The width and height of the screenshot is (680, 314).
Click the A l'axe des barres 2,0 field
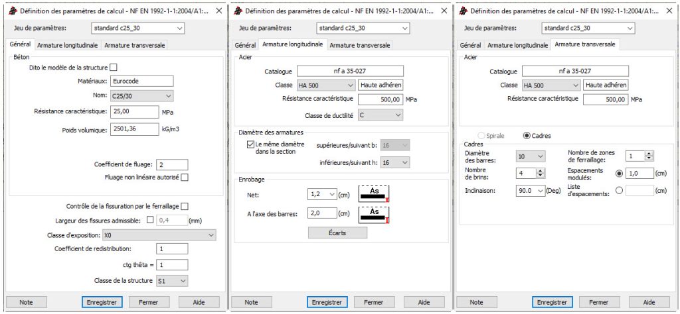pos(322,213)
